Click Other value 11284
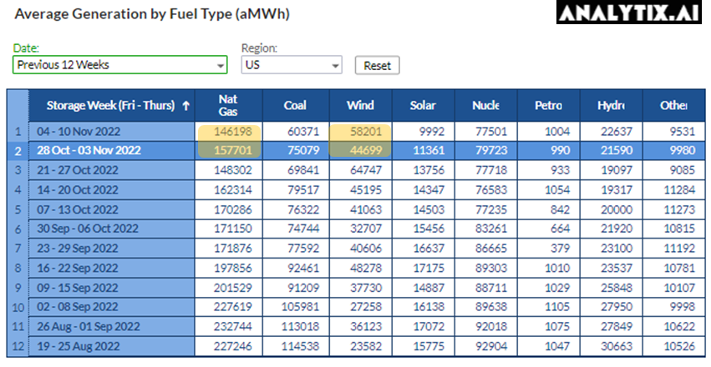Screen dimensions: 711x367 click(x=679, y=190)
